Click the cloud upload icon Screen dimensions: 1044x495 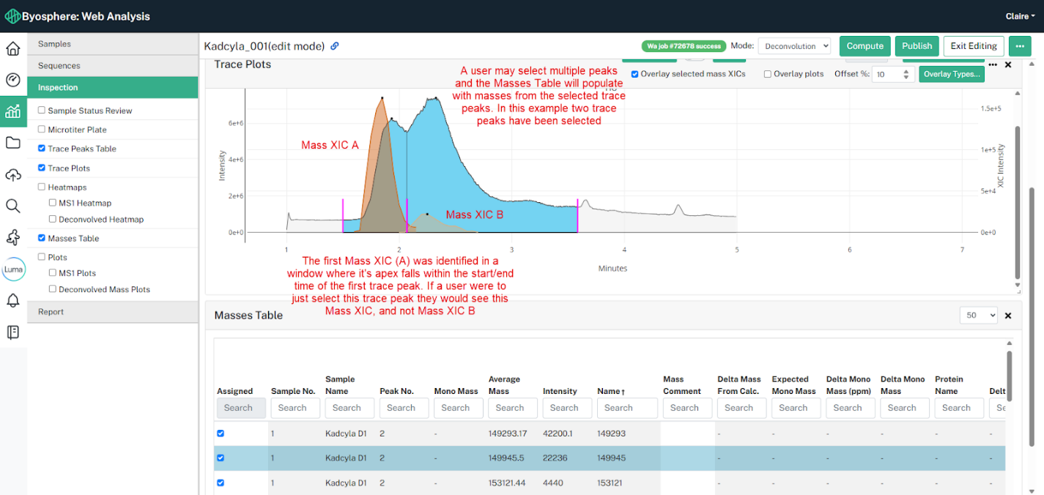point(13,175)
